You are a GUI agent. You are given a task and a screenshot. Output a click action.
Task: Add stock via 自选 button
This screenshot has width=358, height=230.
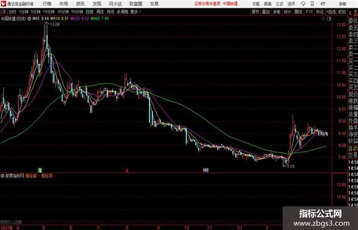click(x=331, y=12)
